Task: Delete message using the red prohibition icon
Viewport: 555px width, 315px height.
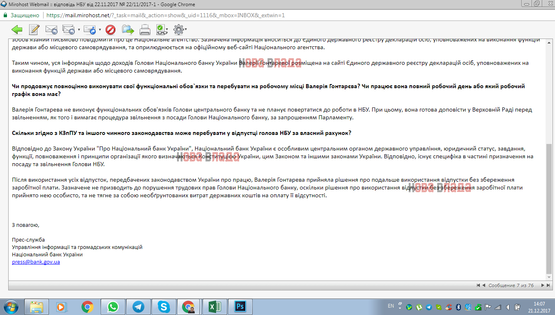Action: click(x=110, y=30)
